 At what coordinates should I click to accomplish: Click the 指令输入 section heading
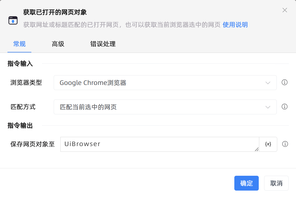[20, 64]
